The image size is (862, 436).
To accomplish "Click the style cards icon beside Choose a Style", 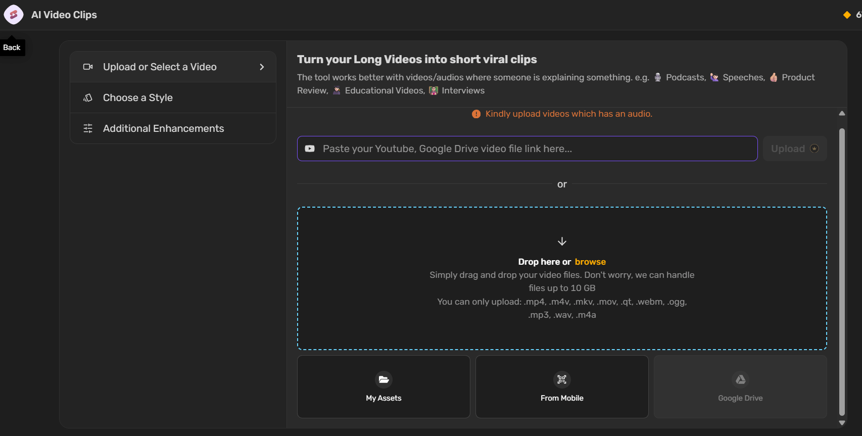I will pyautogui.click(x=88, y=98).
